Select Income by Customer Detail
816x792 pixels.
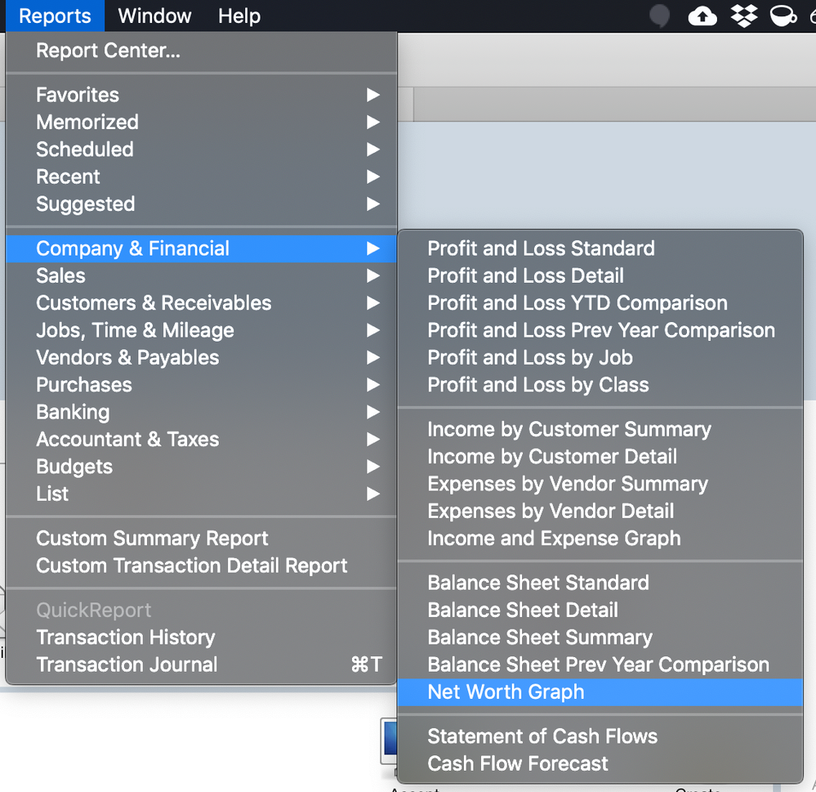click(x=600, y=457)
